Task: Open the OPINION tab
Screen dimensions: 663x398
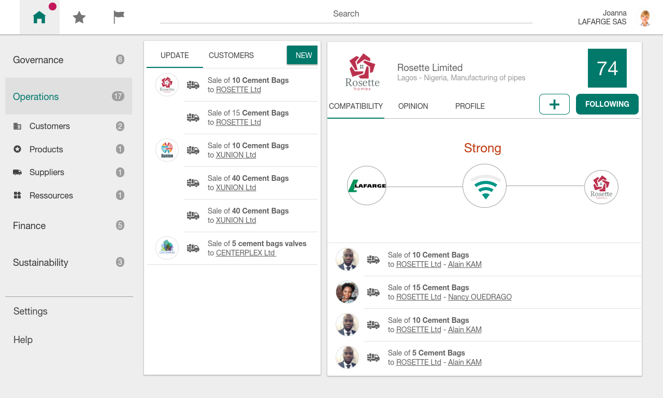Action: [413, 106]
